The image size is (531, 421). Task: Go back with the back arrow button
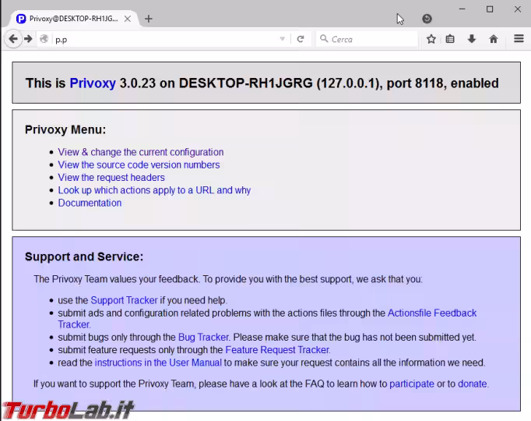[13, 39]
